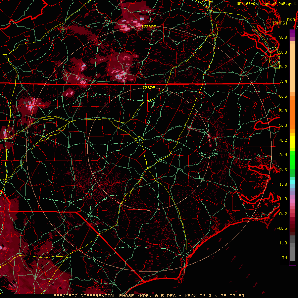Select the 2.6 value on the color scale
The width and height of the screenshot is (298, 298).
(x=283, y=170)
